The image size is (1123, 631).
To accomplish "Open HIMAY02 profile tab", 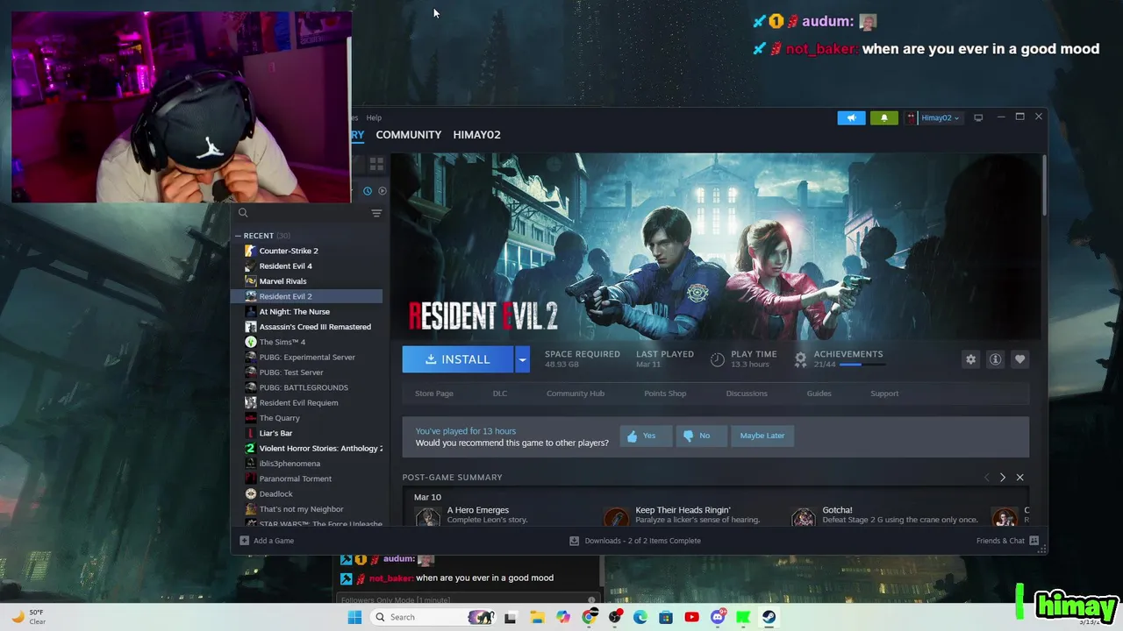I will (x=476, y=135).
